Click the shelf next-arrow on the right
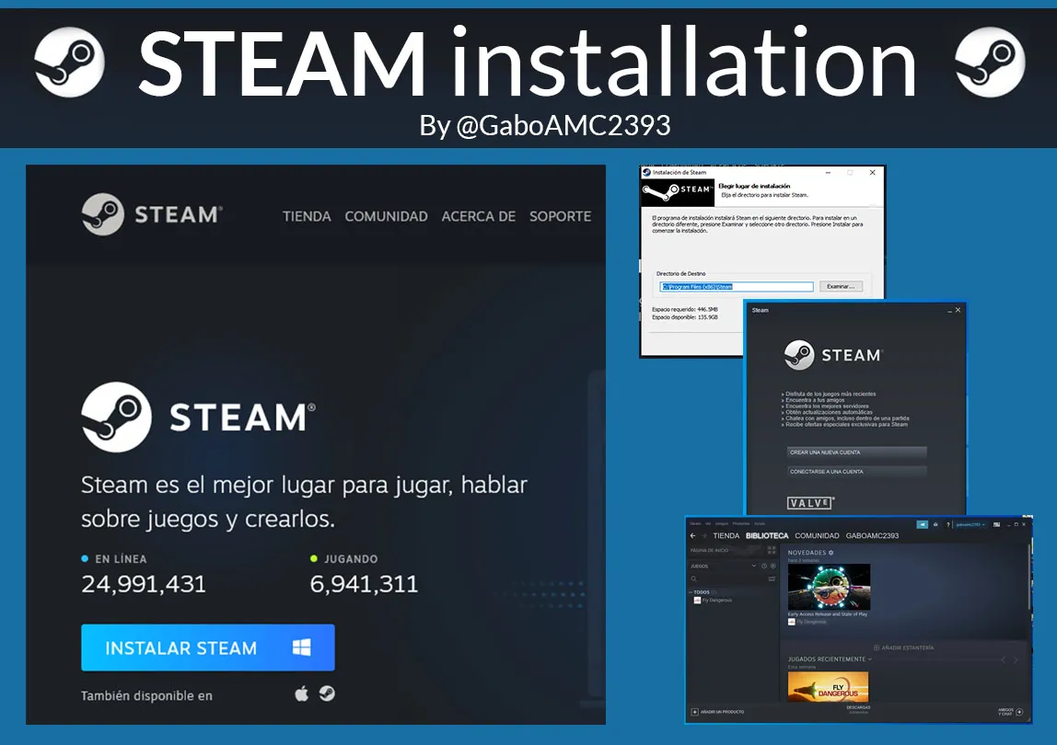 [1016, 659]
